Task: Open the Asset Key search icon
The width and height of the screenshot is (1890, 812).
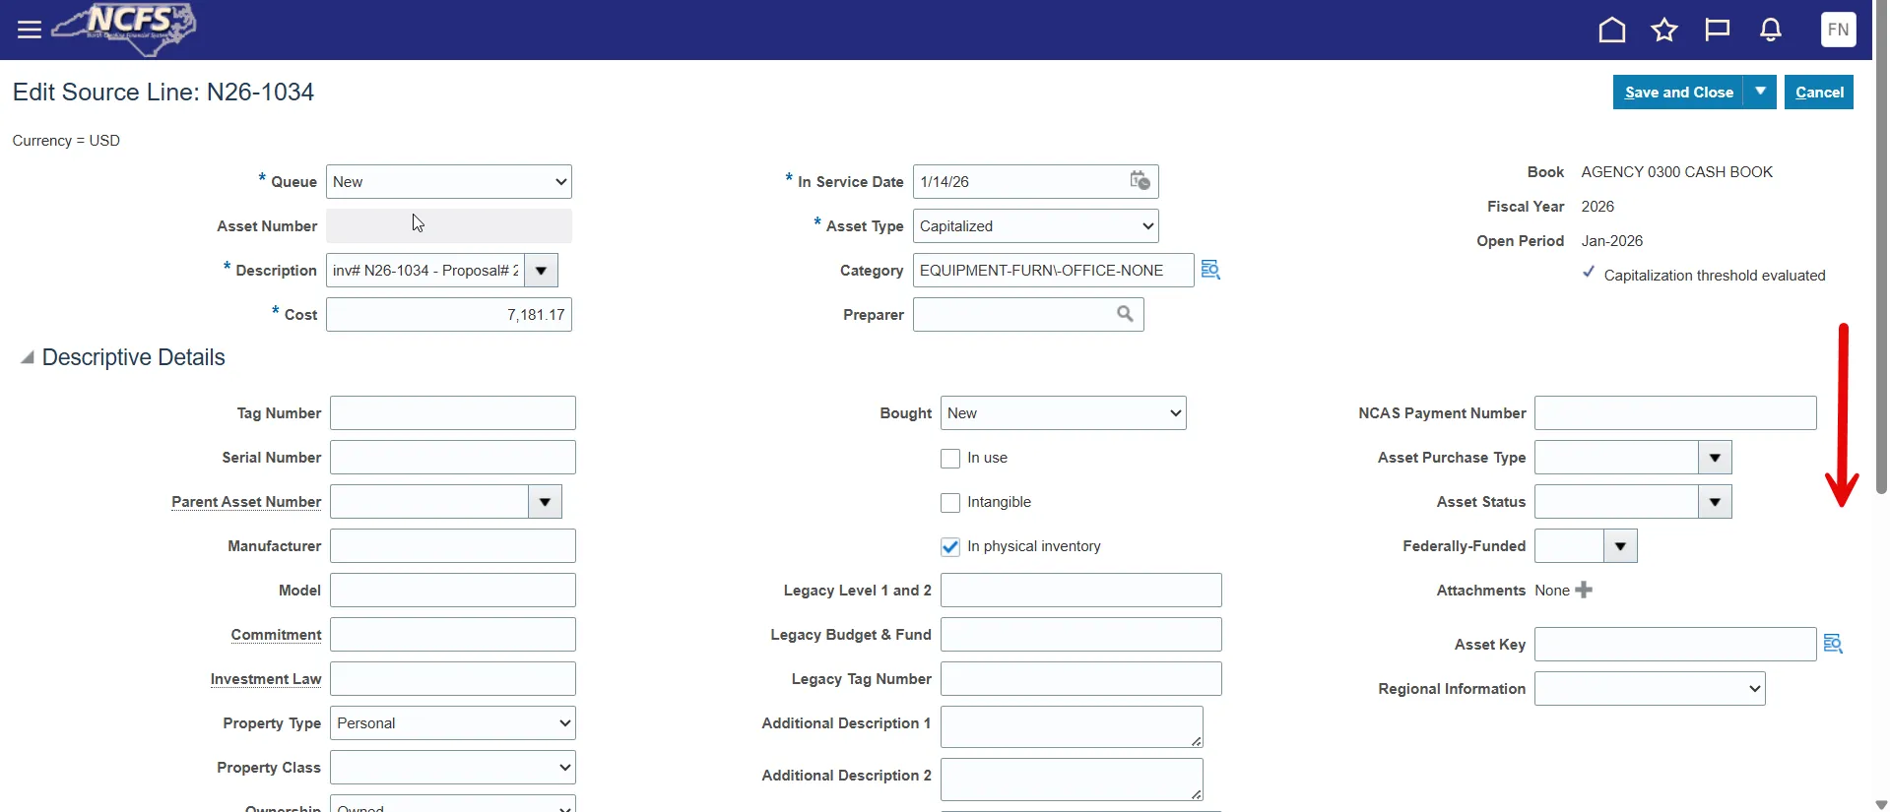Action: (x=1833, y=644)
